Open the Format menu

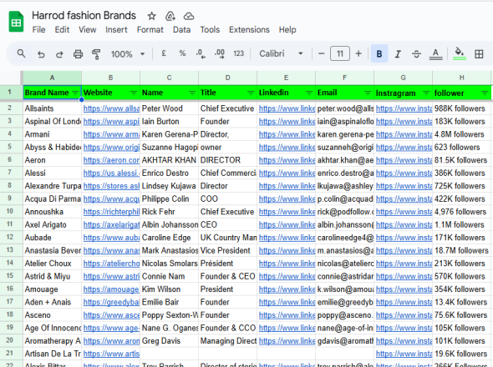pos(150,29)
